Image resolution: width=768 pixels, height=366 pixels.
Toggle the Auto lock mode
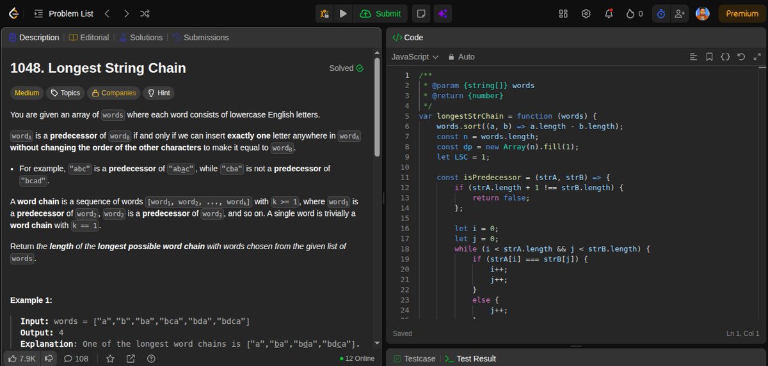461,57
